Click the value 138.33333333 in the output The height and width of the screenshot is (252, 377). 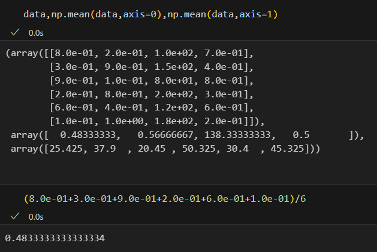pyautogui.click(x=237, y=135)
